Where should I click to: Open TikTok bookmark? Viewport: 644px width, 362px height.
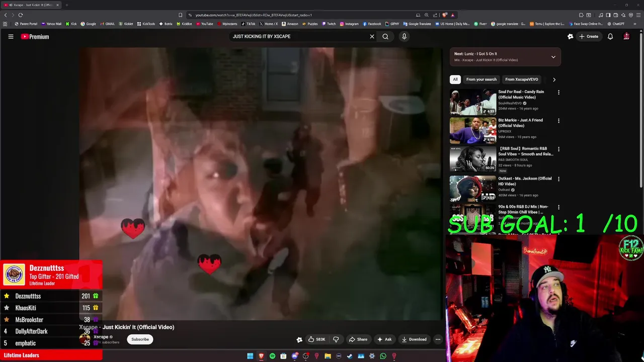pyautogui.click(x=249, y=24)
